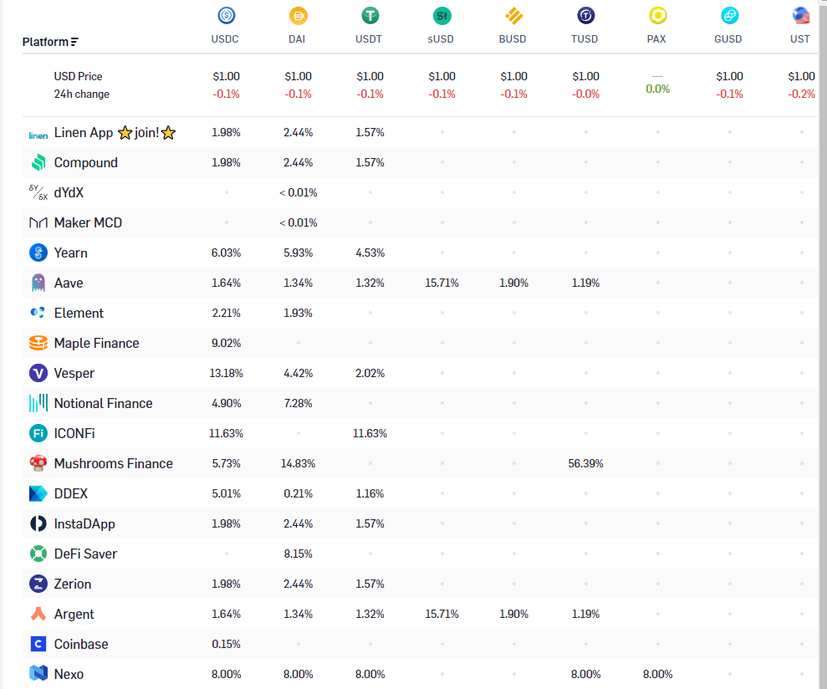Click the Maker MCD logo icon

[38, 222]
